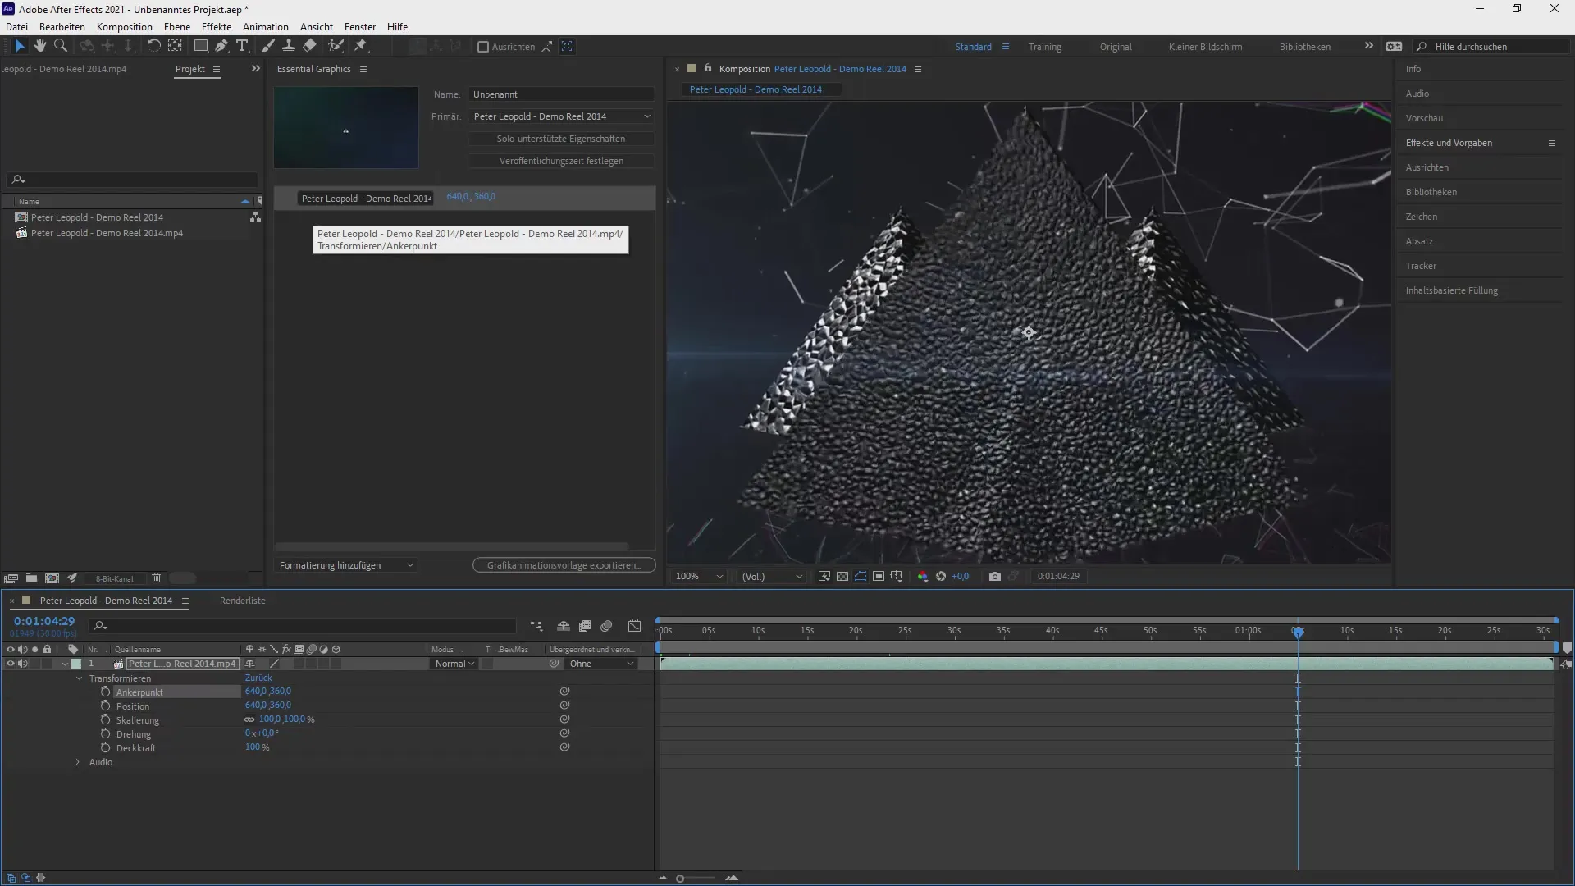This screenshot has height=886, width=1575.
Task: Select the Zoom magnifier tool
Action: point(60,46)
